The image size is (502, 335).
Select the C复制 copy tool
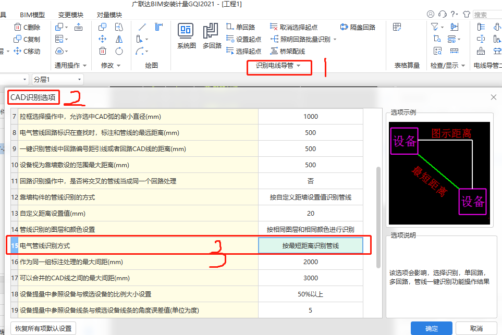pos(27,39)
